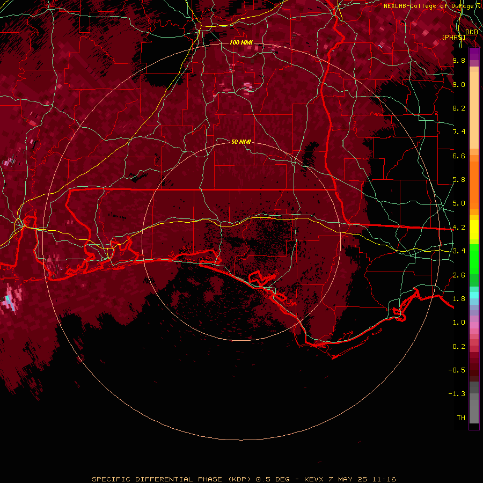
Task: Click the -1.3 value on the legend
Action: click(x=457, y=394)
